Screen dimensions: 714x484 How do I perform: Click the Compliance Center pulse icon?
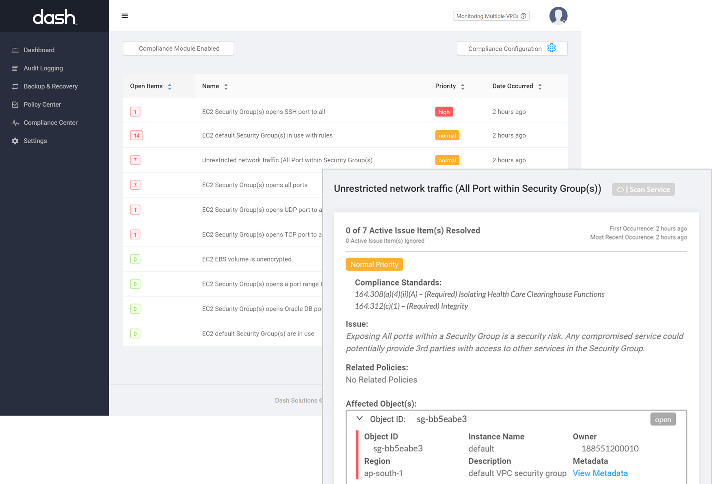click(15, 123)
